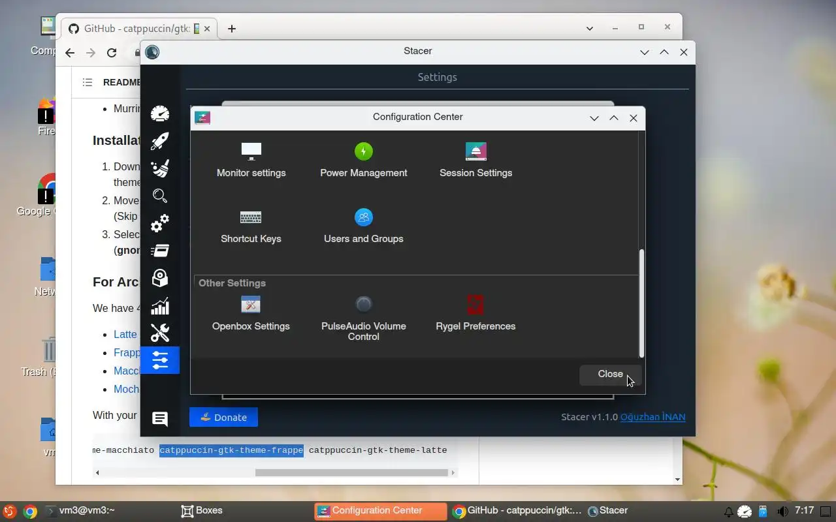Click Chrome page scroll-down arrow
This screenshot has width=836, height=522.
click(x=678, y=480)
